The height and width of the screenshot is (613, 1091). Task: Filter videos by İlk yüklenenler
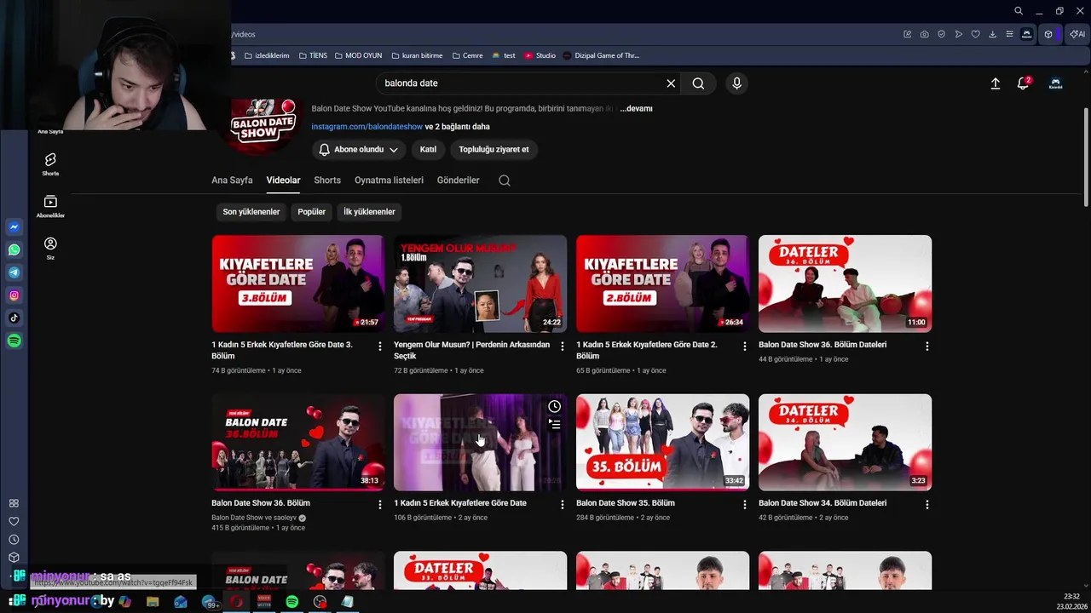(x=369, y=211)
